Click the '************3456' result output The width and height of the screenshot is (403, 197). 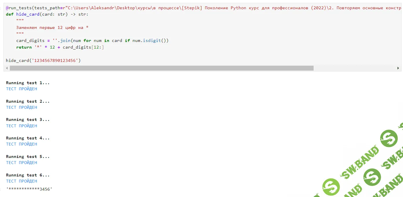click(29, 189)
